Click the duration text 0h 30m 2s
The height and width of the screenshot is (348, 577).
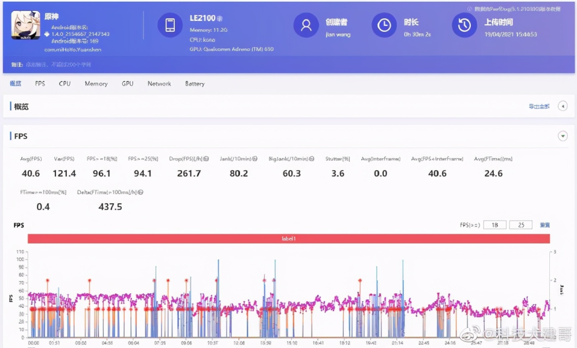417,34
